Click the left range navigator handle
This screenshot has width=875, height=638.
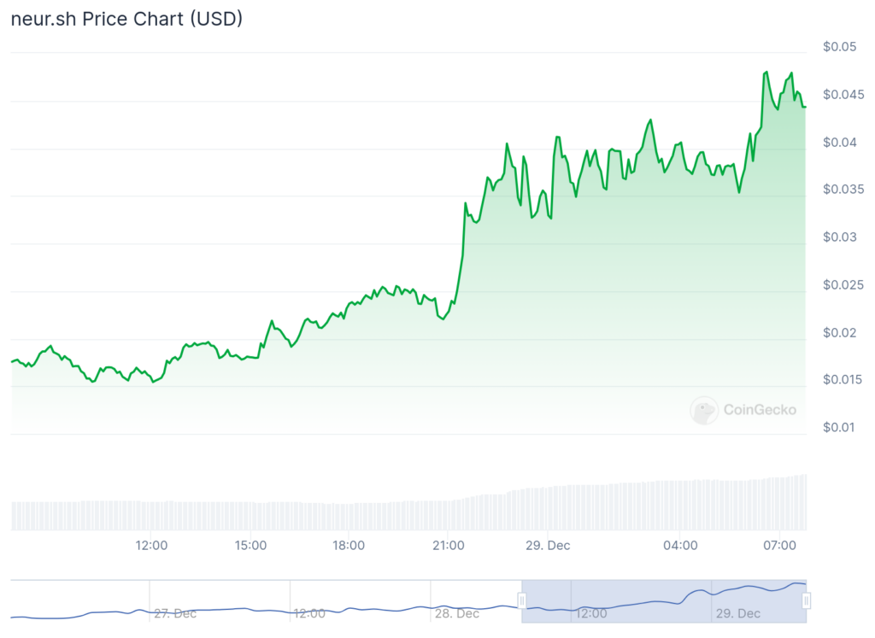pyautogui.click(x=521, y=601)
